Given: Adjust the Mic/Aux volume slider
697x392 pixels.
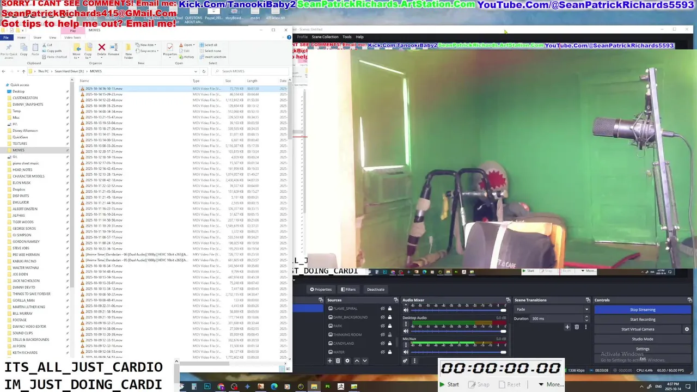Looking at the screenshot, I should (458, 352).
